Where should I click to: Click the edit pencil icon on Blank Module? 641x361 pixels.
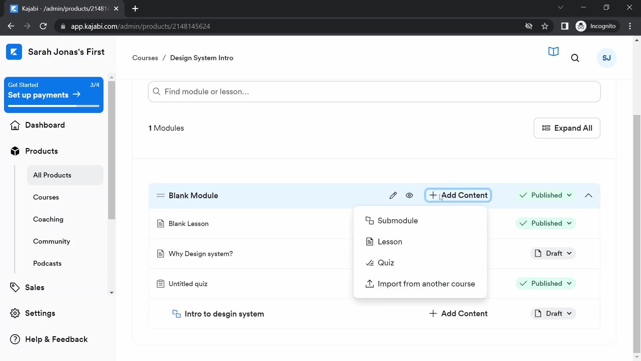coord(393,195)
